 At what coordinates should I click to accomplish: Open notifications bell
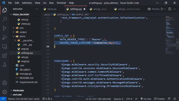(175, 99)
